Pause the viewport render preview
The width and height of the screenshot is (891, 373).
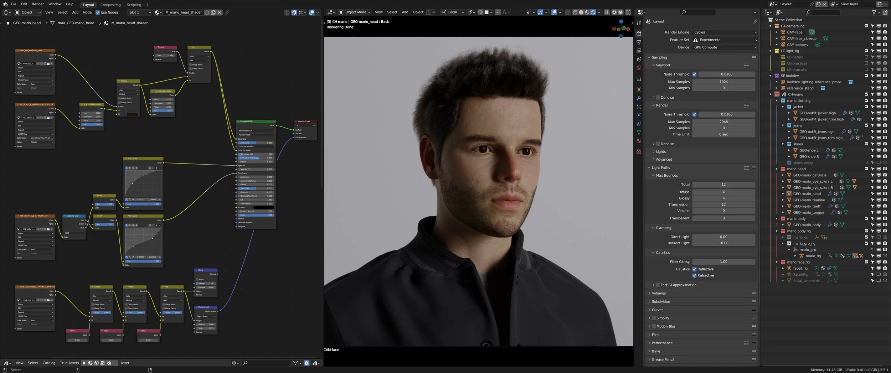(x=607, y=12)
